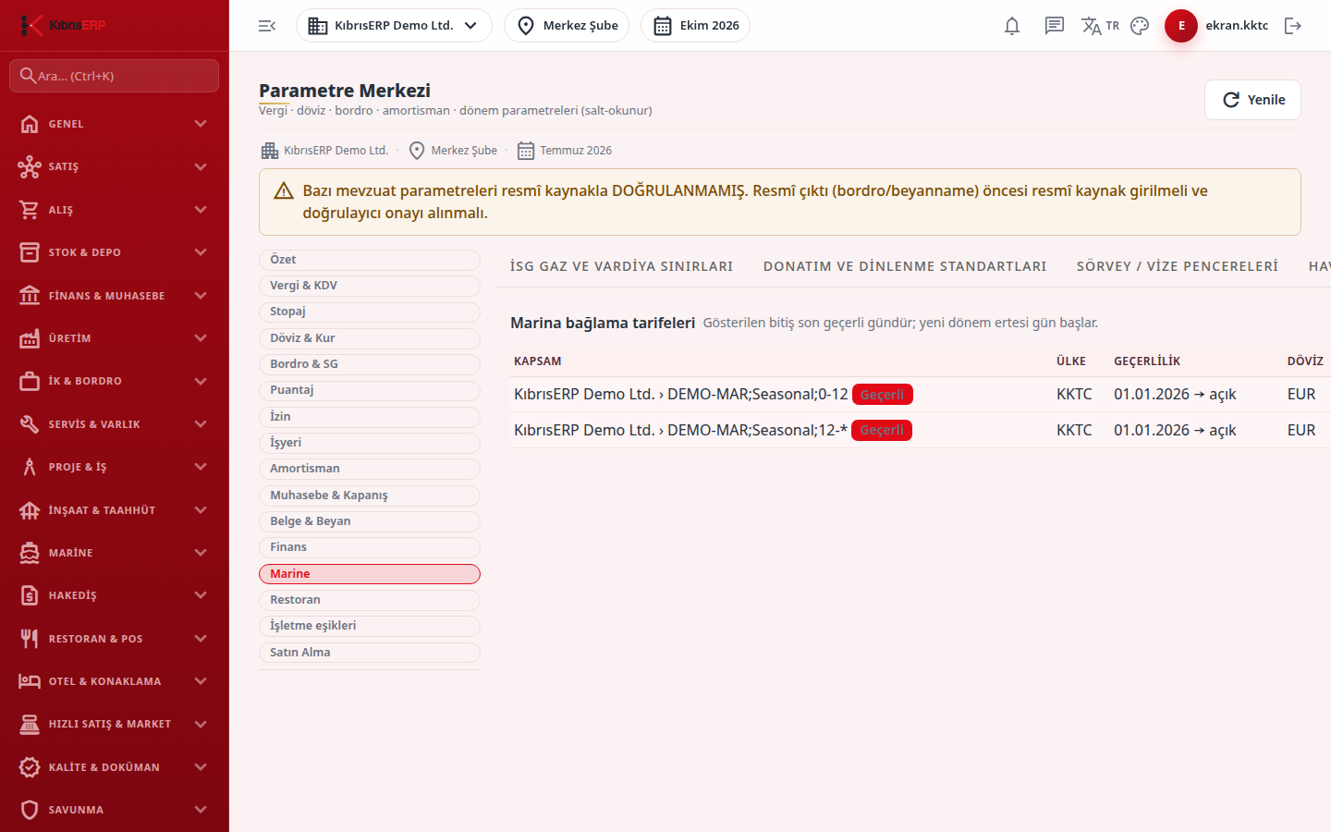Click the DEMO-MAR;Seasonal;0-12 tariff row
The image size is (1331, 832).
tap(921, 395)
